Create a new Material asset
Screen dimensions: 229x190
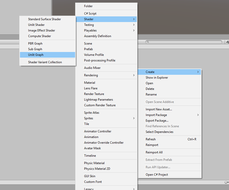coord(89,83)
